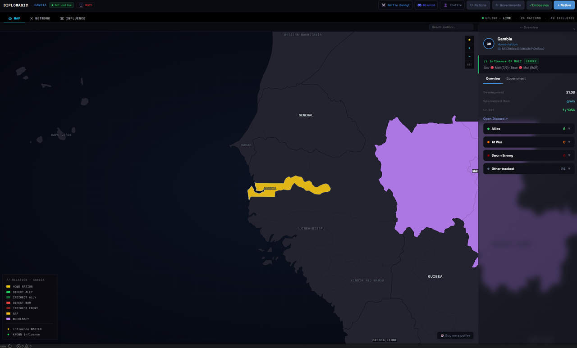The width and height of the screenshot is (577, 348).
Task: Expand the At War section chevron
Action: coord(569,142)
